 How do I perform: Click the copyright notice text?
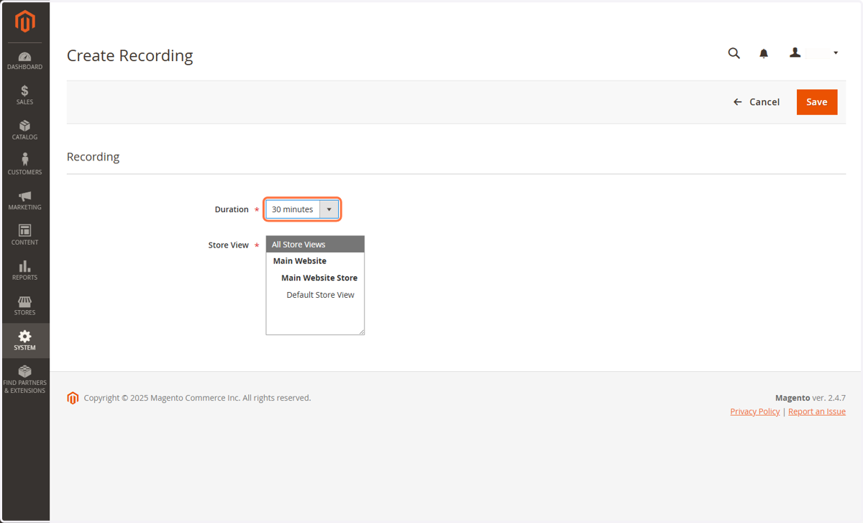tap(198, 398)
